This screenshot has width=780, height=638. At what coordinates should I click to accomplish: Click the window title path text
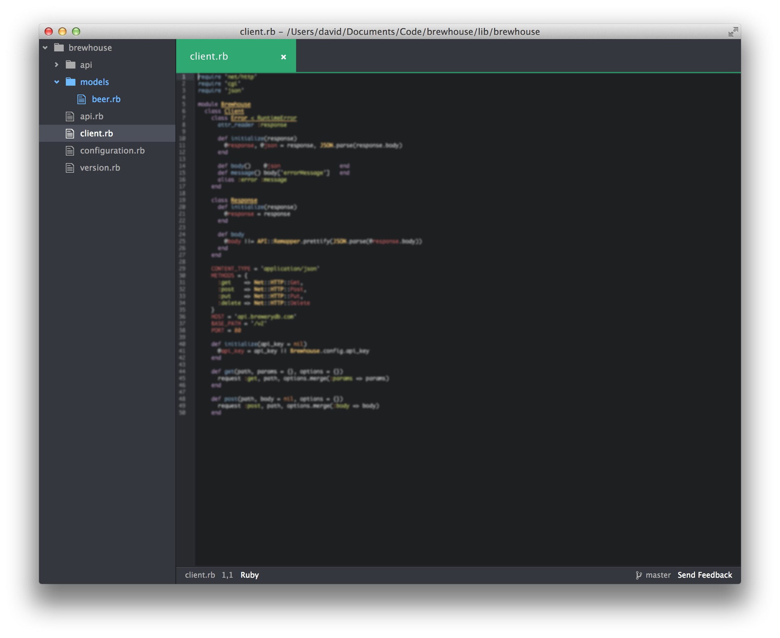[x=390, y=32]
